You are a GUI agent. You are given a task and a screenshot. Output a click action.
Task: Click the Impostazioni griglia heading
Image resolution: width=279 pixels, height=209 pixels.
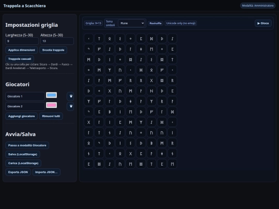click(32, 25)
